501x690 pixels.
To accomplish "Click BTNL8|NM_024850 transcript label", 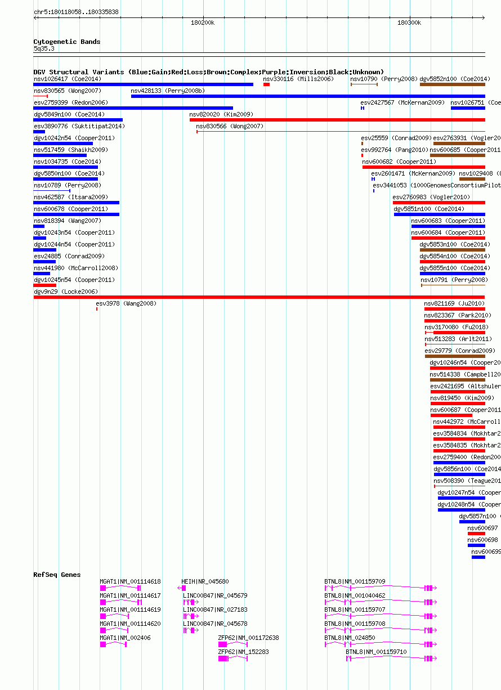I will click(350, 638).
